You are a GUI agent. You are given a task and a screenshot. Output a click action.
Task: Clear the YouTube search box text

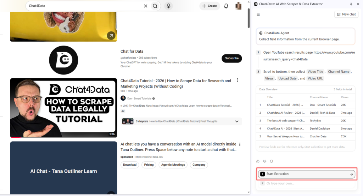click(145, 6)
